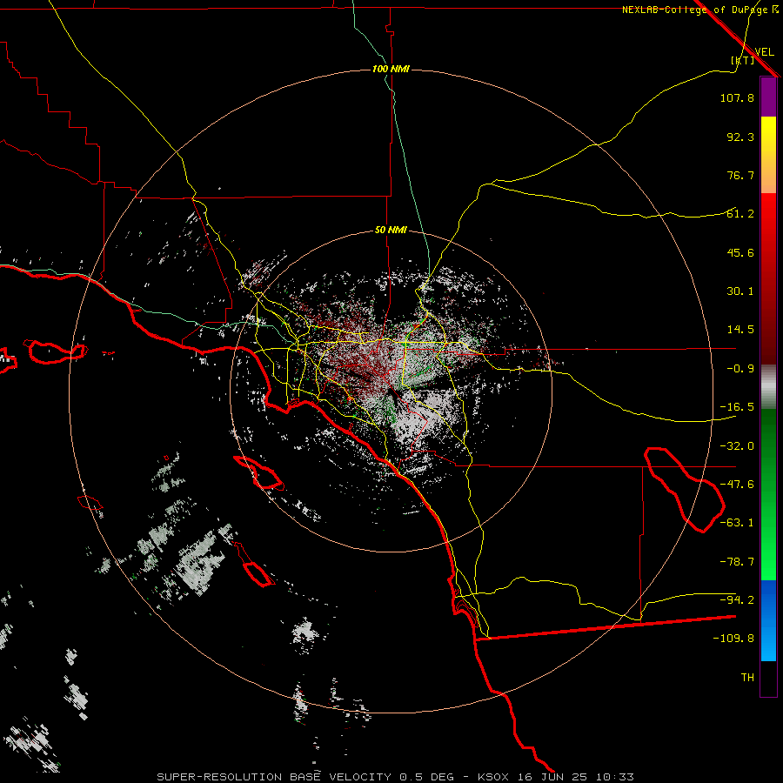Pick the red segment of the color bar

(768, 278)
